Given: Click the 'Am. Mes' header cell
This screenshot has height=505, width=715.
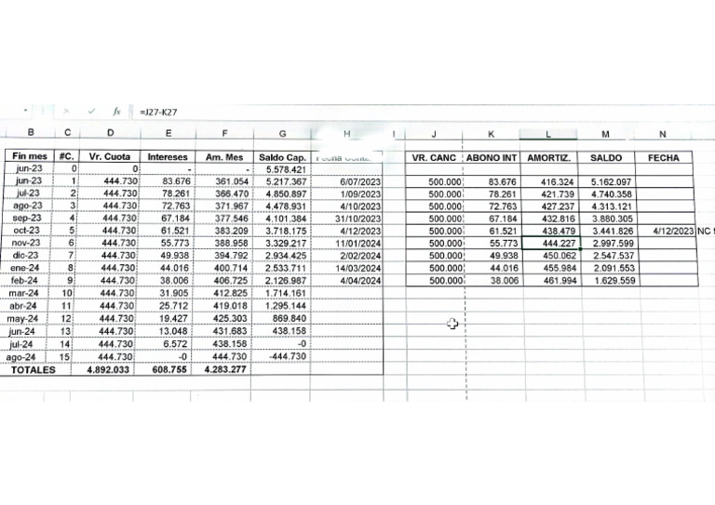Looking at the screenshot, I should (x=223, y=157).
